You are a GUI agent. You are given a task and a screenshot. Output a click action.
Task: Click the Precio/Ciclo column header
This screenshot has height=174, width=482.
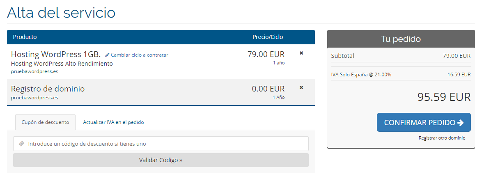coord(268,37)
